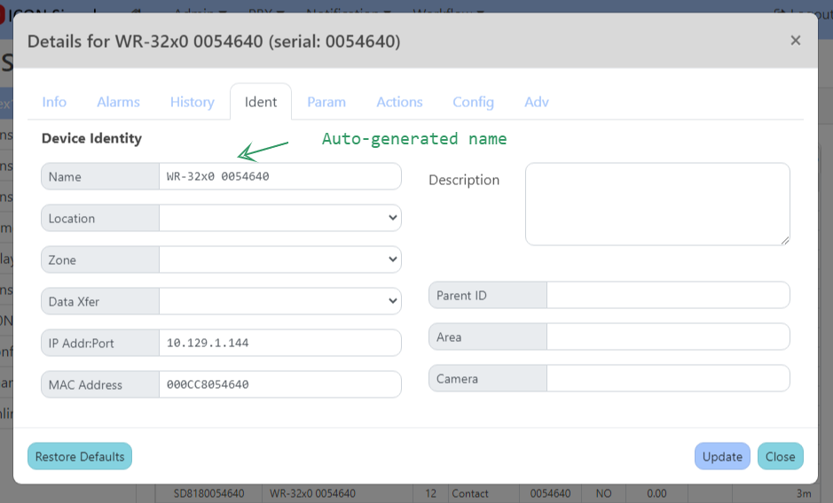The width and height of the screenshot is (833, 503).
Task: Switch to the Info tab
Action: click(x=54, y=102)
